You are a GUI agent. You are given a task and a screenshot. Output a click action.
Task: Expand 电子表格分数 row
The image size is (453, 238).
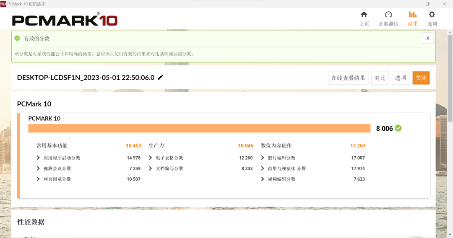[150, 158]
